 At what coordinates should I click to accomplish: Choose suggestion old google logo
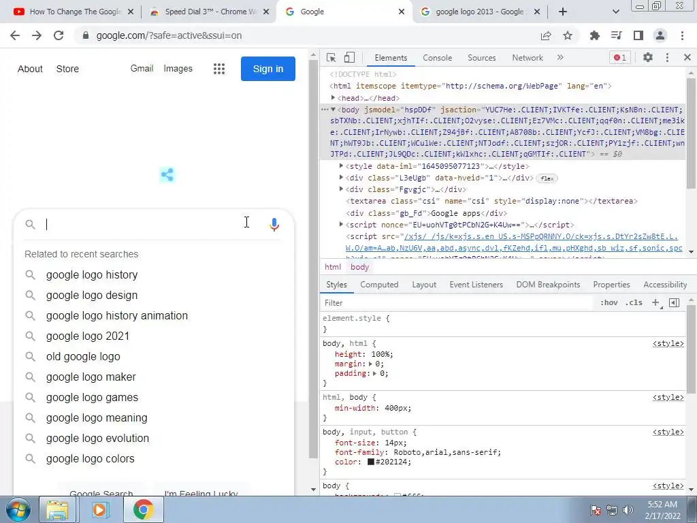tap(83, 357)
